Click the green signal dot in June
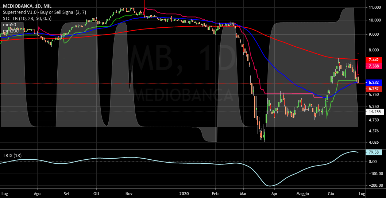Viewport: 386px width, 198px height. (337, 72)
